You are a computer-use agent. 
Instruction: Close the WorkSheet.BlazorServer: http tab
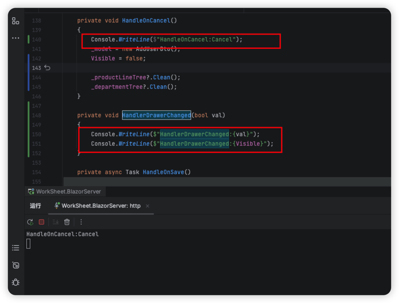(x=147, y=206)
